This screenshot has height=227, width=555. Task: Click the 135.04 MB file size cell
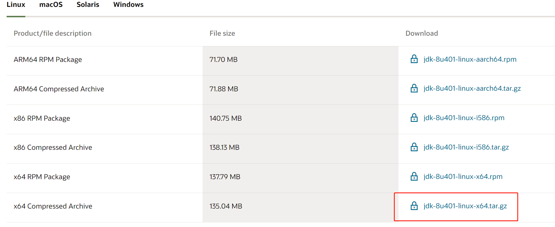pyautogui.click(x=226, y=206)
